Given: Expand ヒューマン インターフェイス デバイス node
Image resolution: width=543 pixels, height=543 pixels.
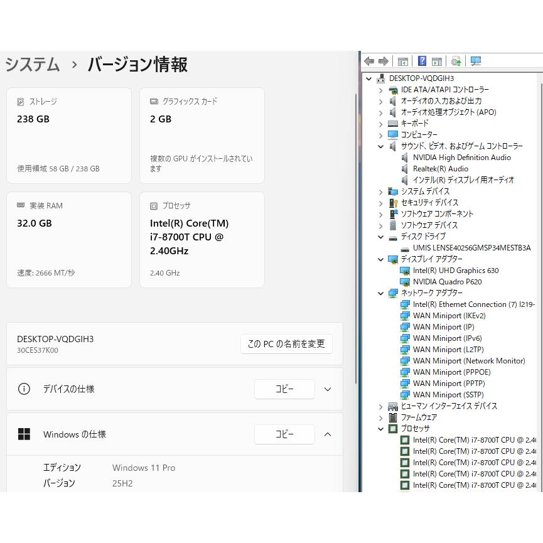Looking at the screenshot, I should (381, 407).
